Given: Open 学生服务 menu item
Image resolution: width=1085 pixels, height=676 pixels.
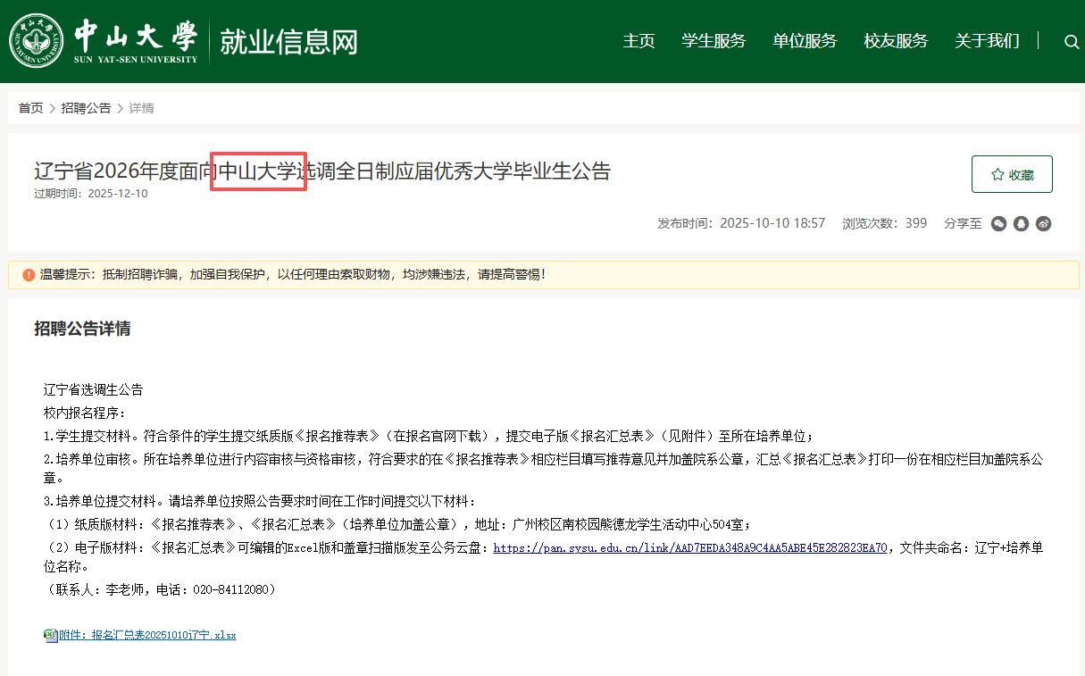Looking at the screenshot, I should point(714,41).
